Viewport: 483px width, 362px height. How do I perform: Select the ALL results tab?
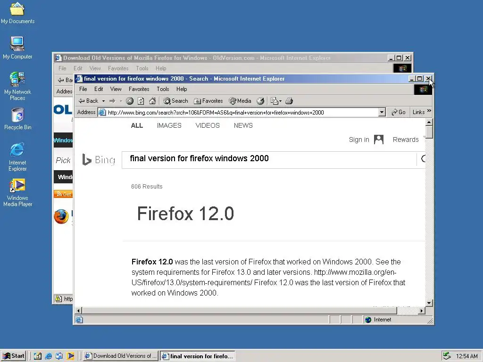(137, 125)
